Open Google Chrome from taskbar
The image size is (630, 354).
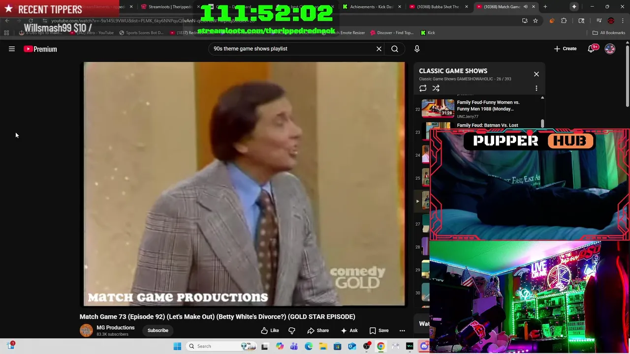(380, 346)
